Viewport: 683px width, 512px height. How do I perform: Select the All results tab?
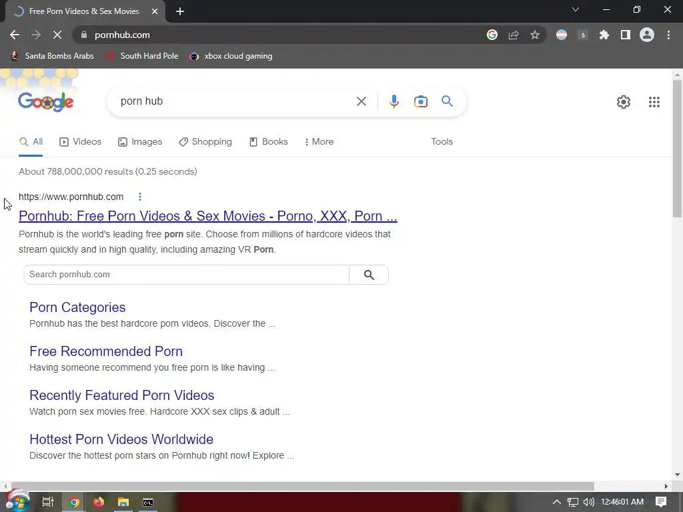point(31,142)
